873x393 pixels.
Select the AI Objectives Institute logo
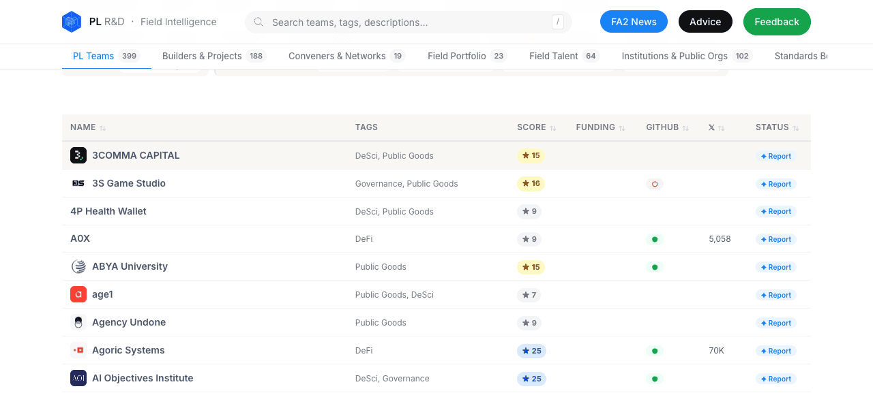point(78,378)
